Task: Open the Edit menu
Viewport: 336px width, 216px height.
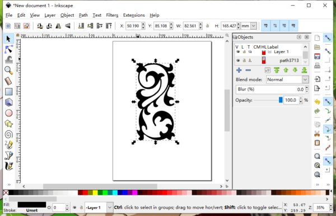Action: coord(21,15)
